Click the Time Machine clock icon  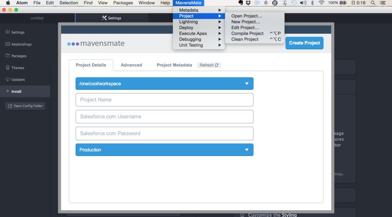click(294, 3)
